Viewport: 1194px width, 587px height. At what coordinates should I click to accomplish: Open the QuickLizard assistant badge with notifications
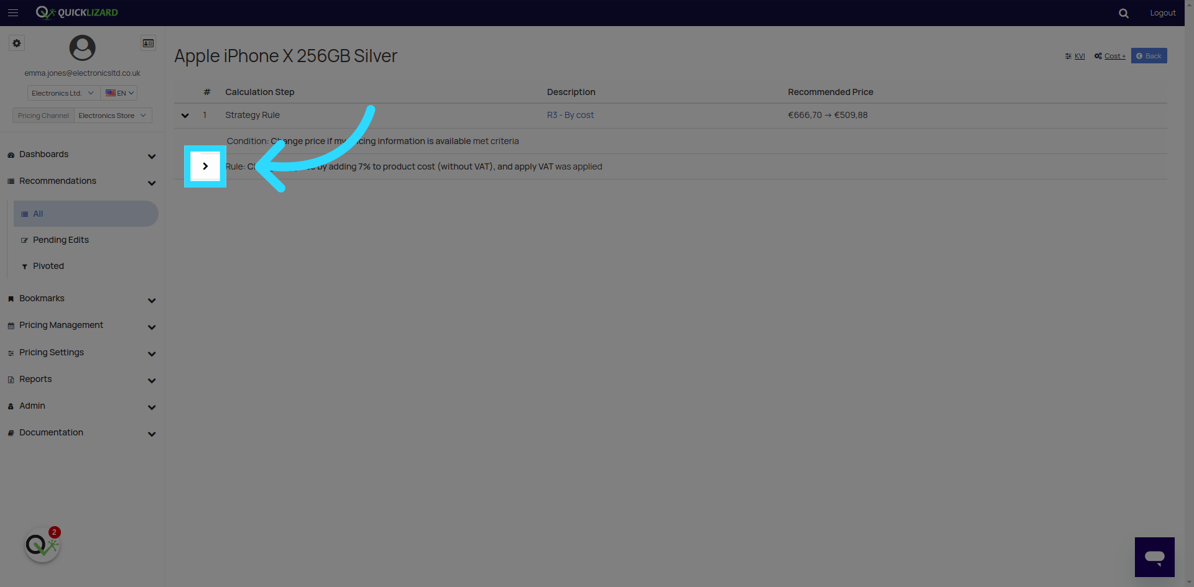pyautogui.click(x=42, y=545)
